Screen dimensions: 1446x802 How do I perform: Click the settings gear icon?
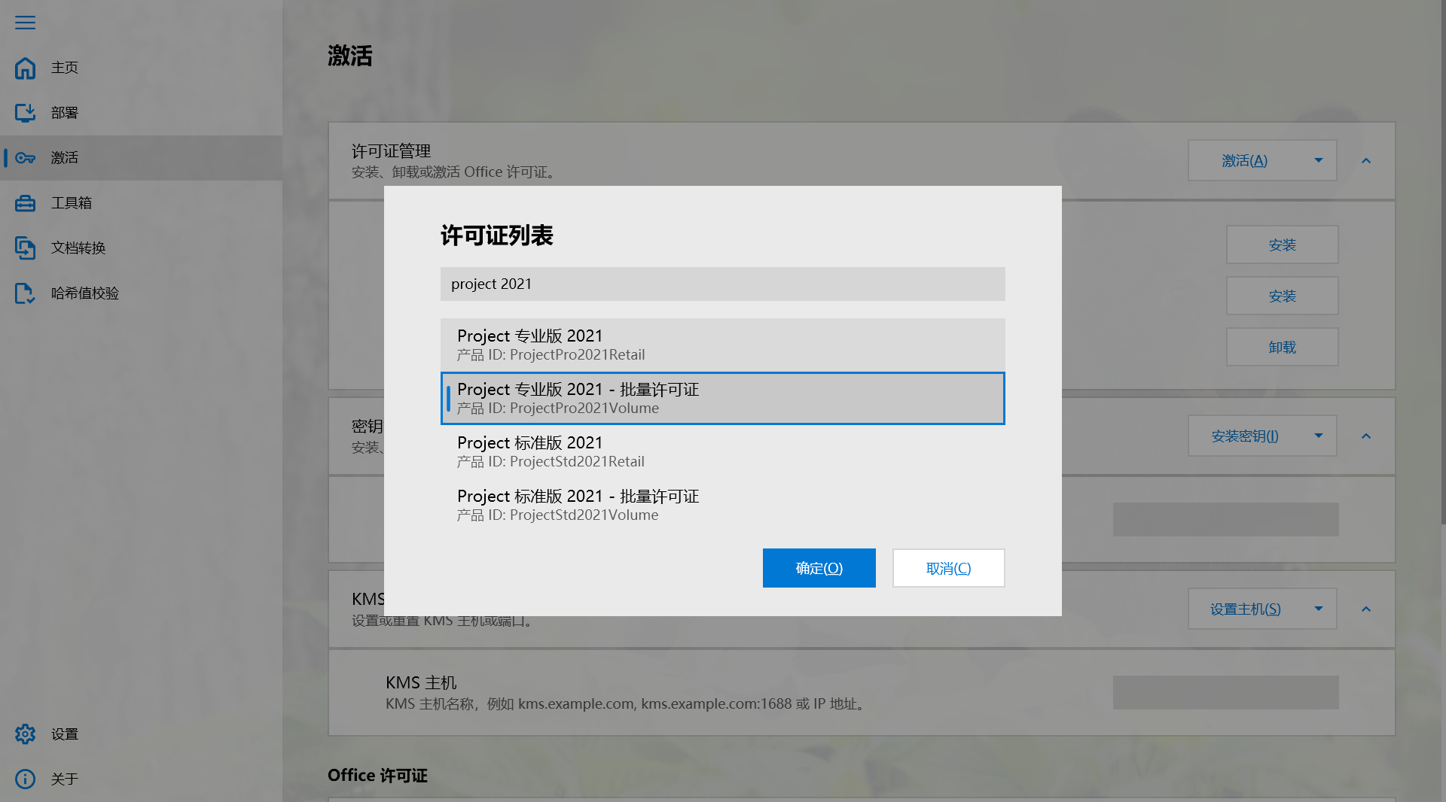25,734
